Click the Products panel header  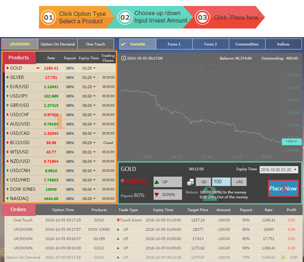click(x=19, y=57)
